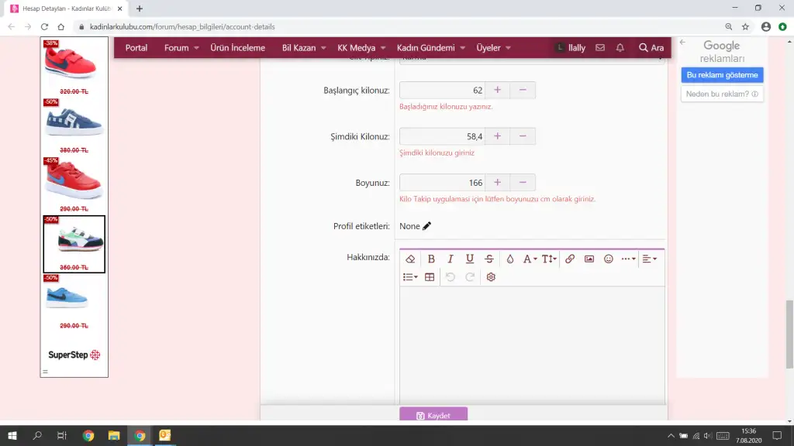The width and height of the screenshot is (794, 446).
Task: Click the Kaydet save button
Action: coord(433,416)
